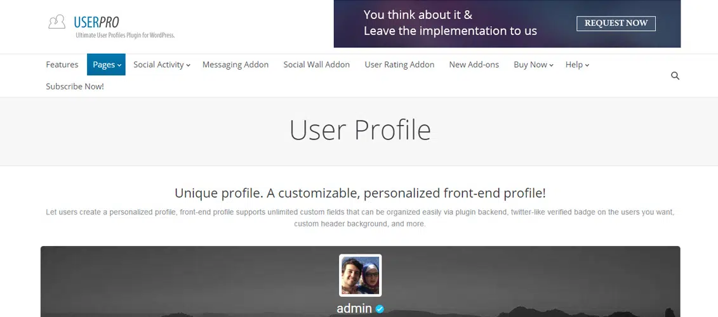Click the blue verified badge beside admin
Image resolution: width=718 pixels, height=317 pixels.
click(380, 309)
